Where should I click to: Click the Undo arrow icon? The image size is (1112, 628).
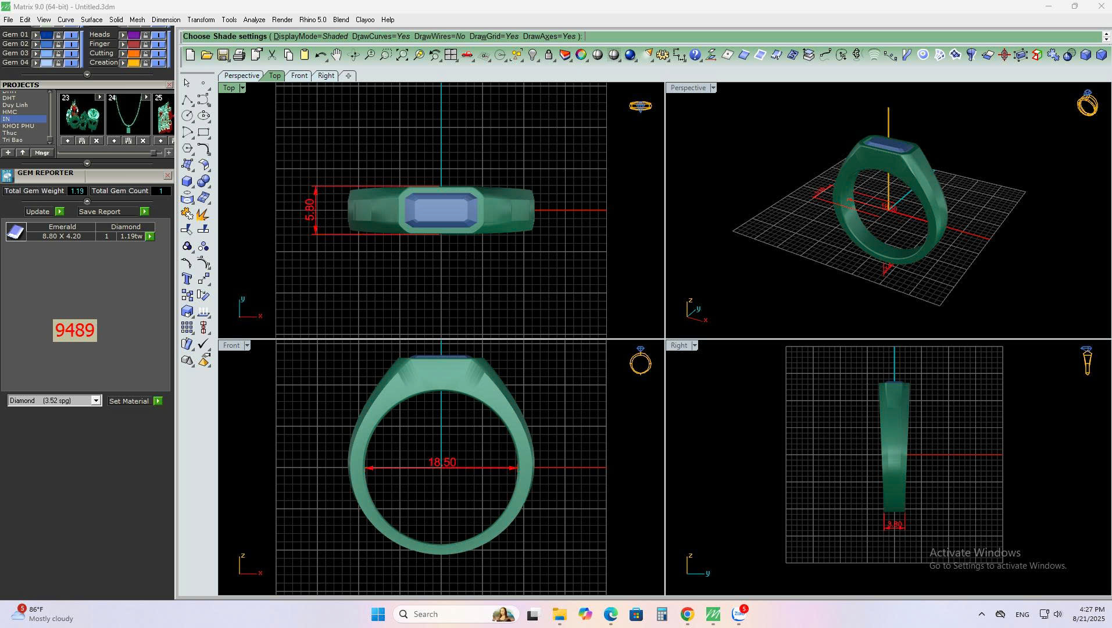tap(320, 55)
